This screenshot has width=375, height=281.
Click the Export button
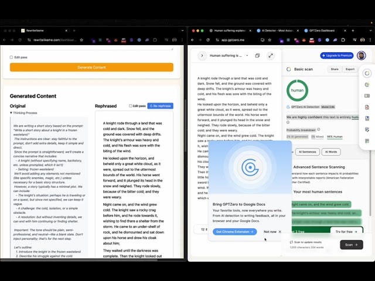[350, 69]
